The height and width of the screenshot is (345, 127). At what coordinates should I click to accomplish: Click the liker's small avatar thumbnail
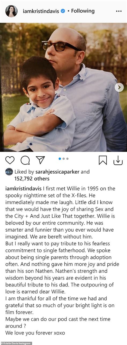point(9,172)
